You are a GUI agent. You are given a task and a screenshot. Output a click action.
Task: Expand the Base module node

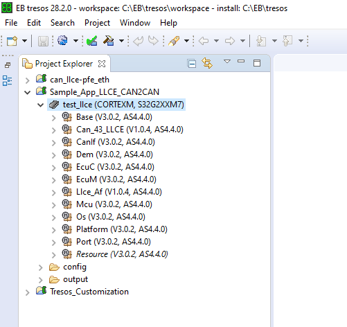54,118
